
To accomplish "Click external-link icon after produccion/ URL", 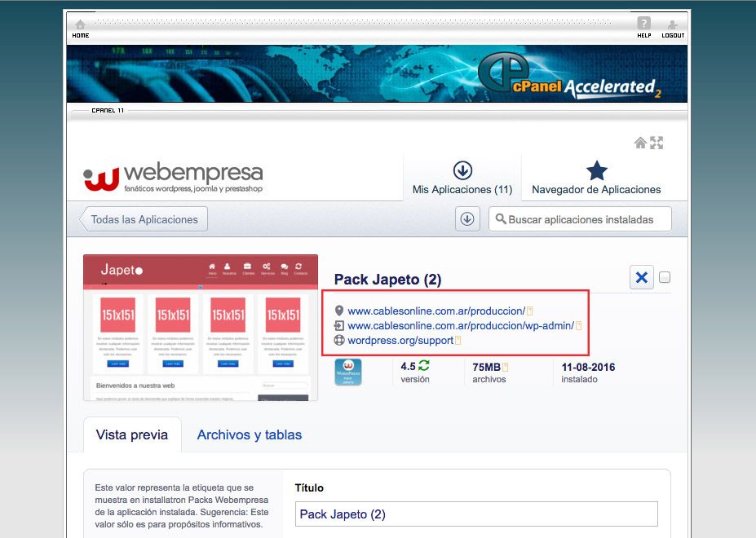I will tap(529, 311).
